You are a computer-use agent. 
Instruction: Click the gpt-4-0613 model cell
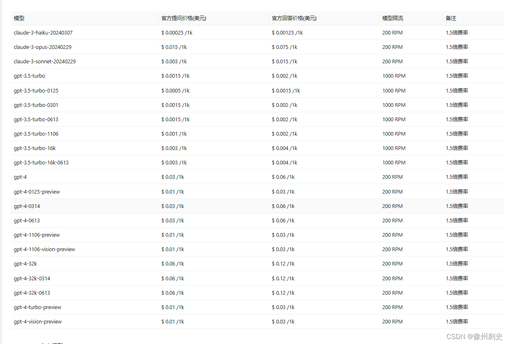27,220
